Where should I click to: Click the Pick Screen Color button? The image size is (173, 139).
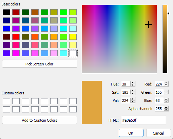(40, 64)
